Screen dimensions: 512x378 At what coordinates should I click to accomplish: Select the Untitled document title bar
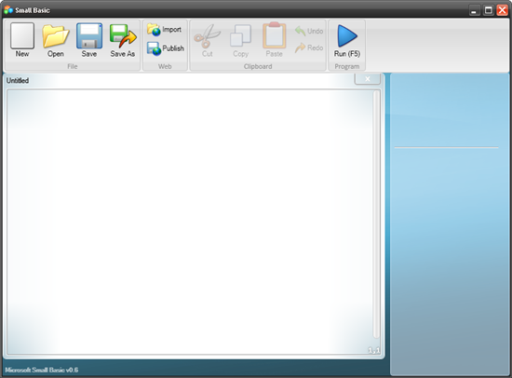179,80
